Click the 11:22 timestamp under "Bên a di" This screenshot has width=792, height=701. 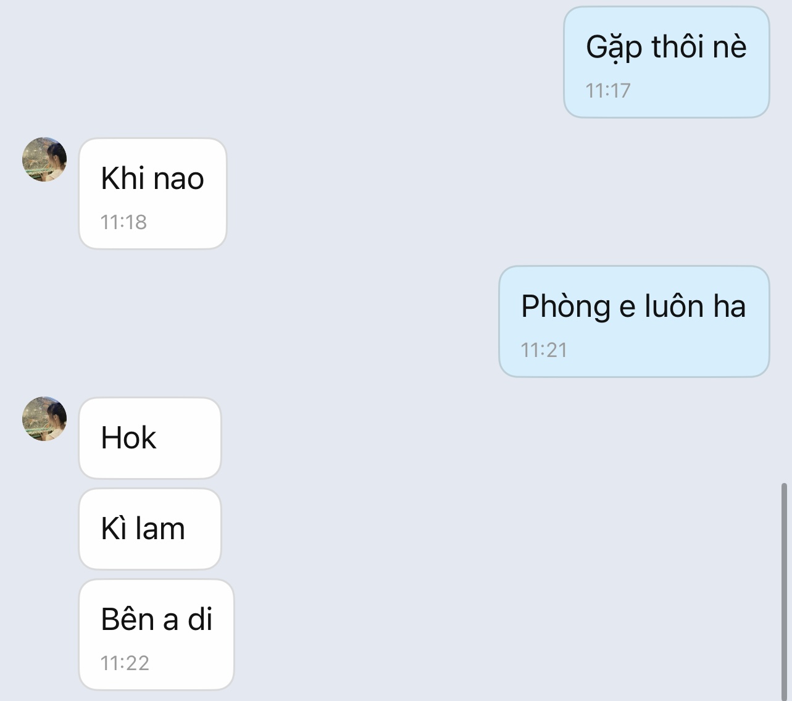pyautogui.click(x=125, y=663)
